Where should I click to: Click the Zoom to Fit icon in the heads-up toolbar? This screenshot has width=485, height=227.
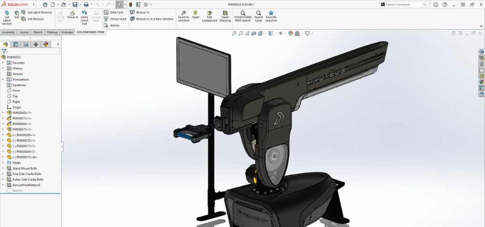click(x=234, y=33)
